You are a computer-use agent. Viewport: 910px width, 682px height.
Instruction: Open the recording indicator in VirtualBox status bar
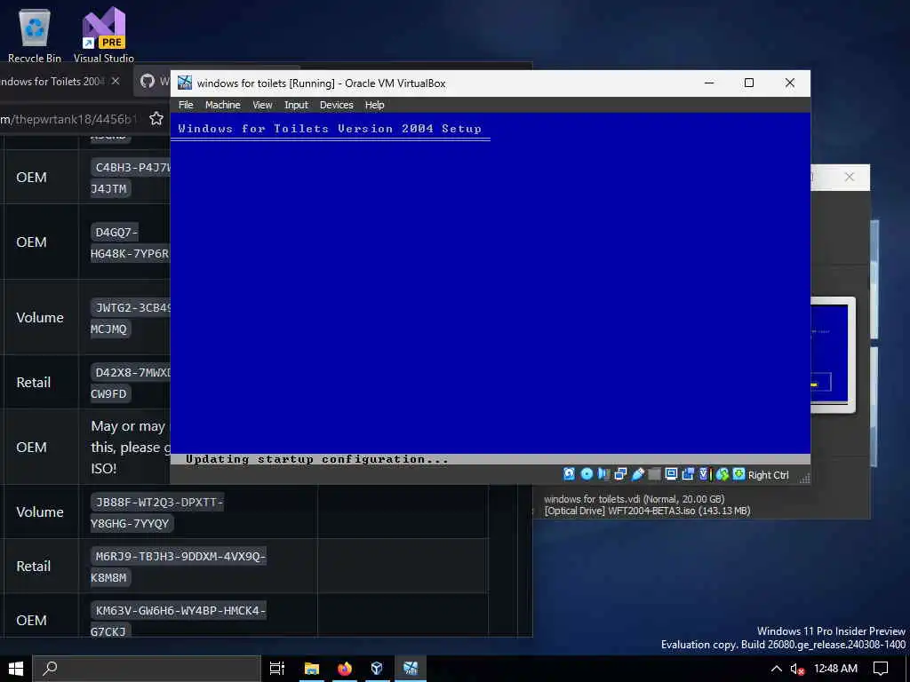pyautogui.click(x=688, y=474)
